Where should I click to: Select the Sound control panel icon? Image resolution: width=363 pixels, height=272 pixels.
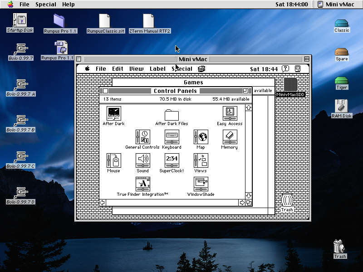click(x=142, y=160)
